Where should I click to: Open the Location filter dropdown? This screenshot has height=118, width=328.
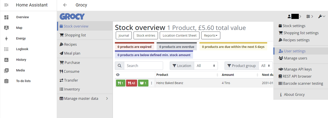206,66
